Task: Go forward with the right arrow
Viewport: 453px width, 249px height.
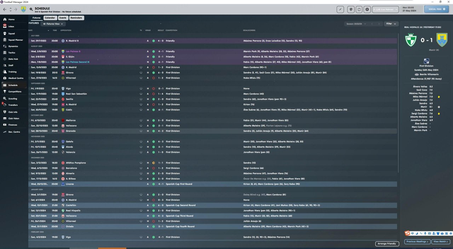Action: (x=16, y=9)
